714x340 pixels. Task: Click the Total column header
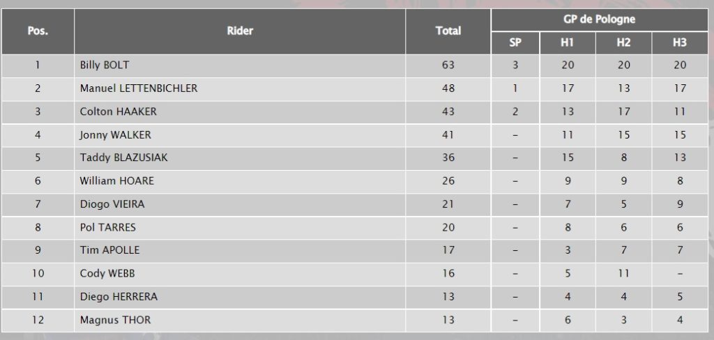448,31
